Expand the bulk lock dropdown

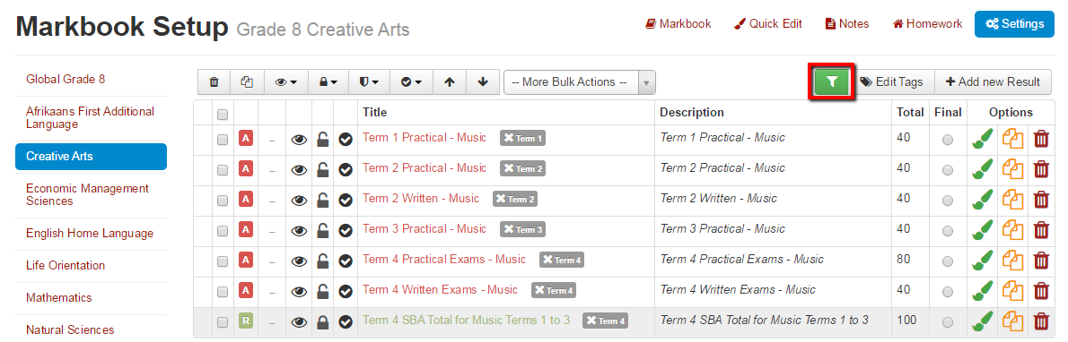[x=328, y=81]
